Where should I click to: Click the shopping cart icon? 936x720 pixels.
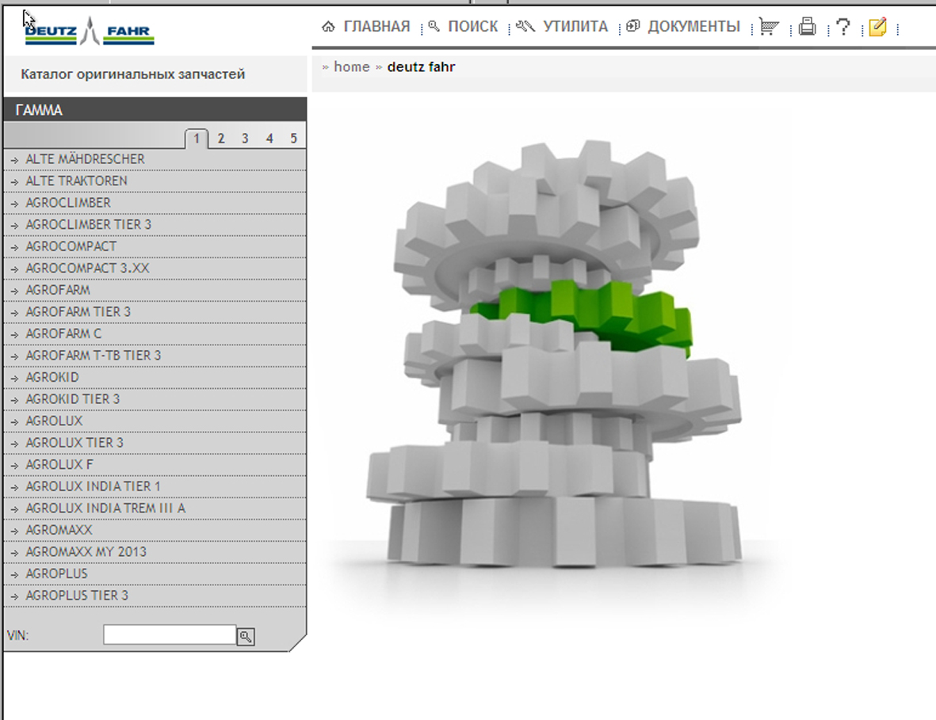tap(768, 27)
